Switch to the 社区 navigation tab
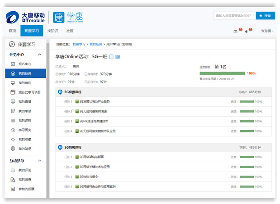This screenshot has height=204, width=280. pyautogui.click(x=70, y=31)
